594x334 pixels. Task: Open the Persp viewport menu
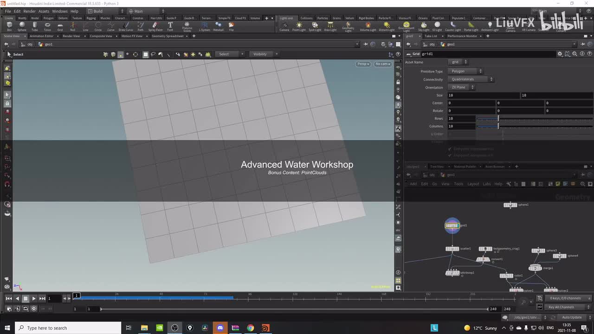[x=363, y=64]
